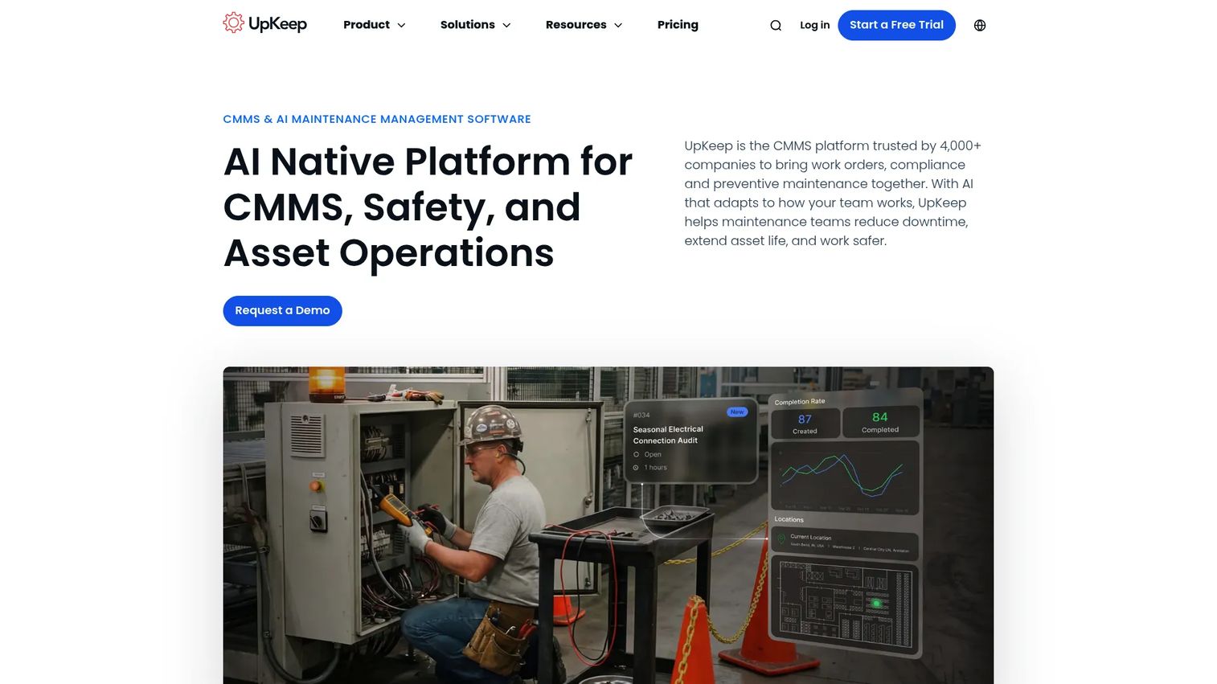Click CMMS & AI Maintenance Management Software label

pos(377,119)
